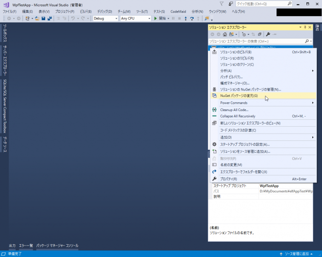322x257 pixels.
Task: Open the Debug configuration dropdown
Action: point(105,18)
